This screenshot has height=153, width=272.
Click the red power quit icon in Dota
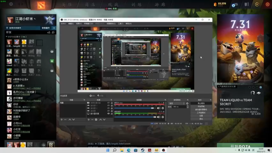pos(268,4)
